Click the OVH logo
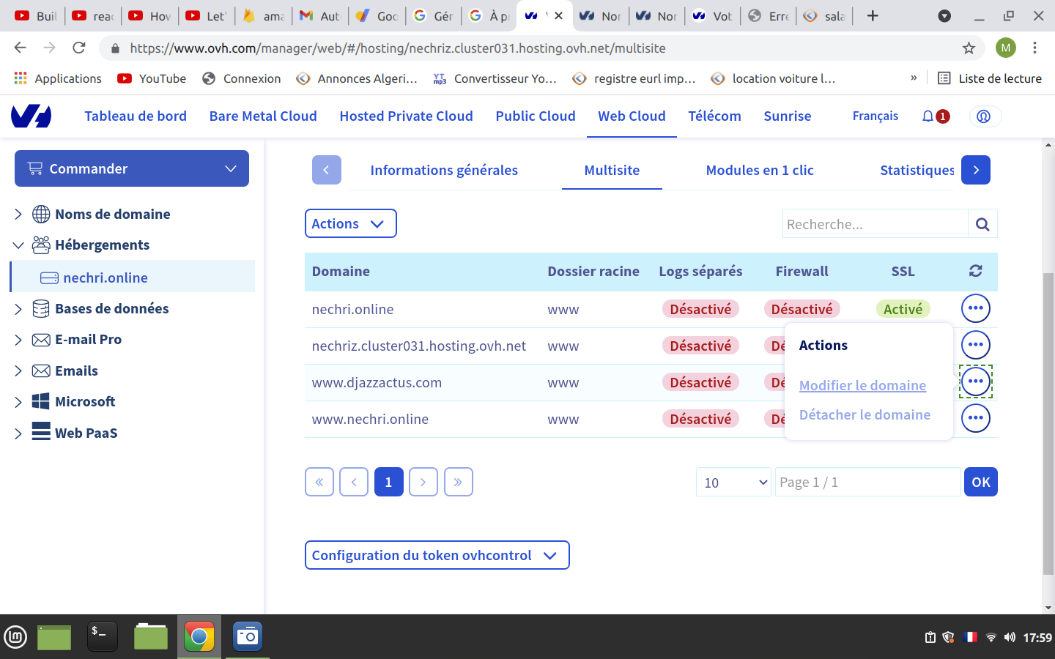1055x659 pixels. click(32, 116)
